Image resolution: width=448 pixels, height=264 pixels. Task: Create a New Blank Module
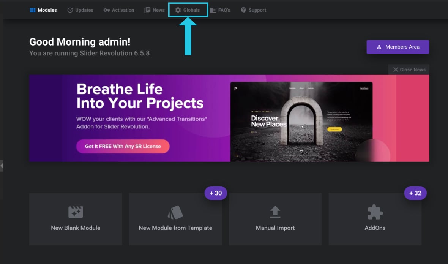coord(76,219)
